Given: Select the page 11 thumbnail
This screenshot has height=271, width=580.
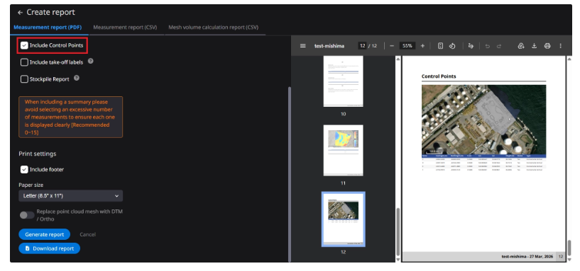Looking at the screenshot, I should point(344,151).
